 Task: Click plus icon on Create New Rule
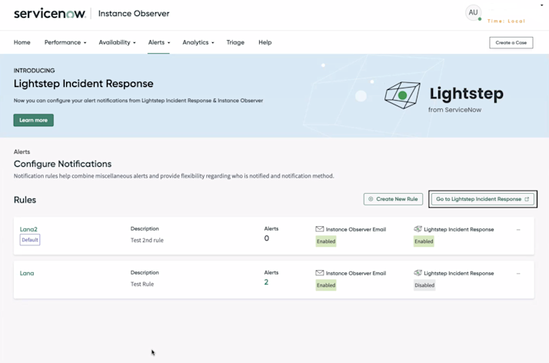pos(371,199)
